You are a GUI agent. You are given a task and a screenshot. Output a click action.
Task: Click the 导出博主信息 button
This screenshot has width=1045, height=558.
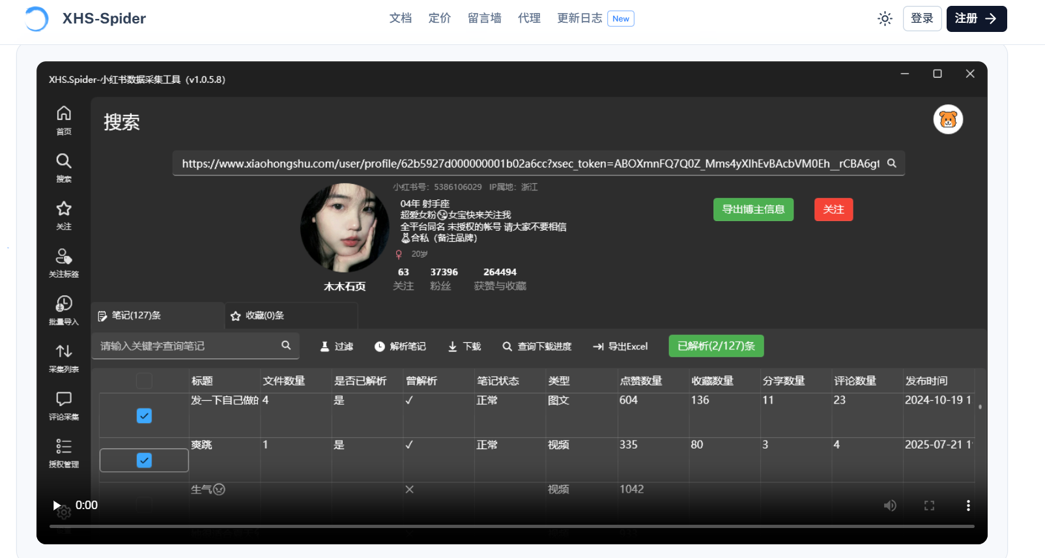pos(753,209)
